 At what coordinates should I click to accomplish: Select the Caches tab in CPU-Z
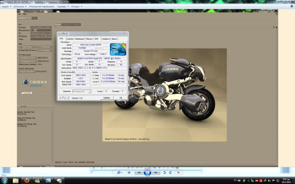click(70, 39)
